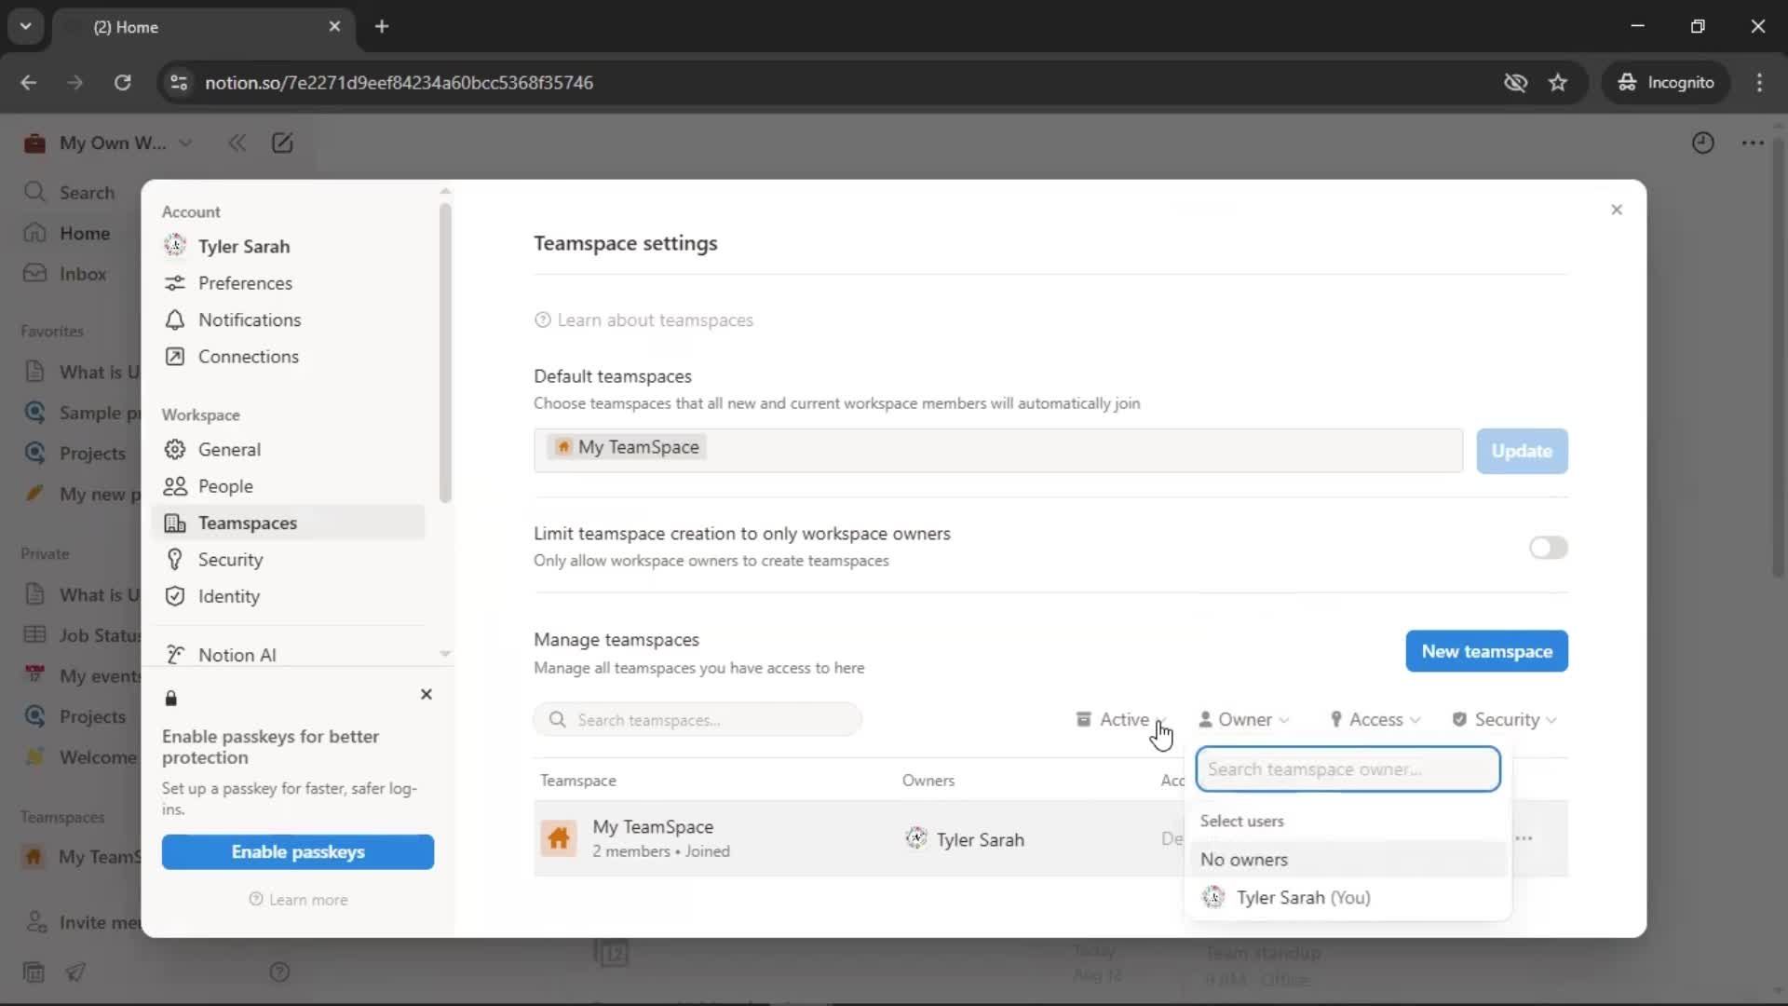
Task: Click the My TeamSpace house icon in table
Action: click(x=559, y=838)
